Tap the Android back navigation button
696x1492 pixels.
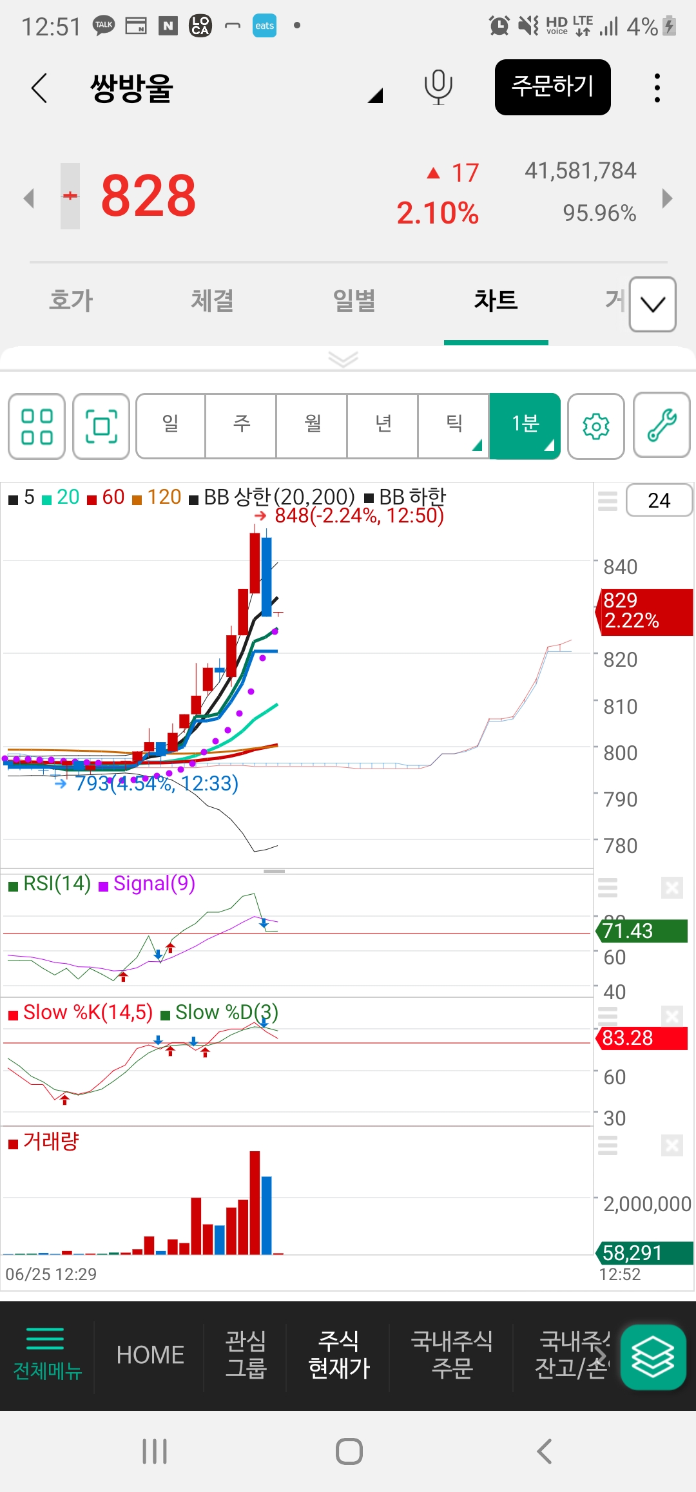(544, 1451)
